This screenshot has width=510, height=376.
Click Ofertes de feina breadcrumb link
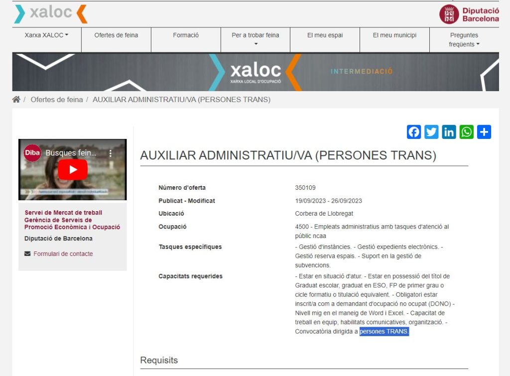[x=57, y=100]
